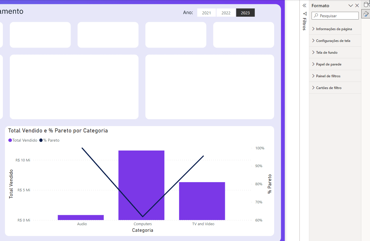Click the '70%' secondary axis value

(x=259, y=202)
